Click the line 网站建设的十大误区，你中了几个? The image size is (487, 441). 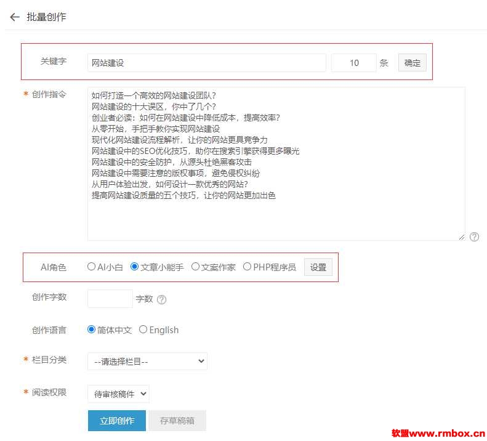[x=153, y=107]
